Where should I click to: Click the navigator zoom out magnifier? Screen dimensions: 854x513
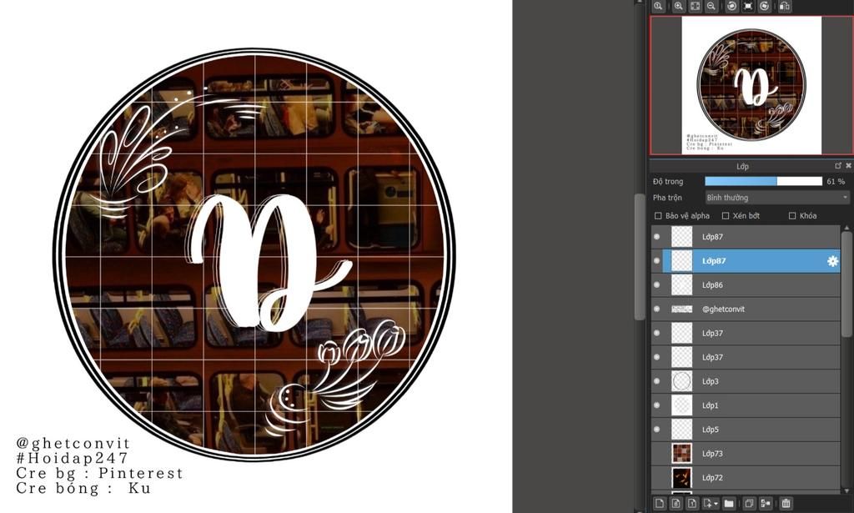click(x=711, y=6)
